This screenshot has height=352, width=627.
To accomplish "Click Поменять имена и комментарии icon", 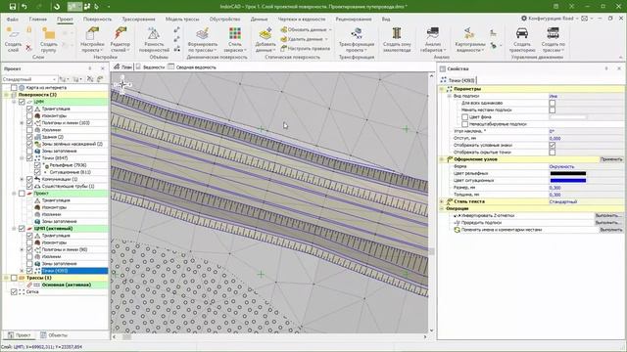I will pyautogui.click(x=458, y=230).
